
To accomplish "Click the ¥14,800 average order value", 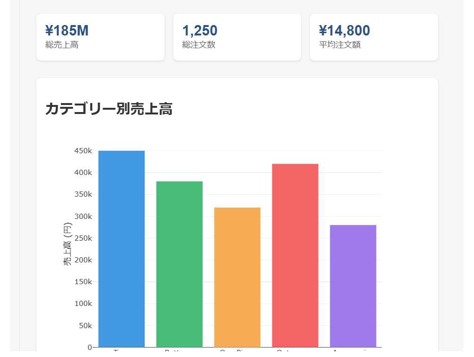I will point(345,31).
